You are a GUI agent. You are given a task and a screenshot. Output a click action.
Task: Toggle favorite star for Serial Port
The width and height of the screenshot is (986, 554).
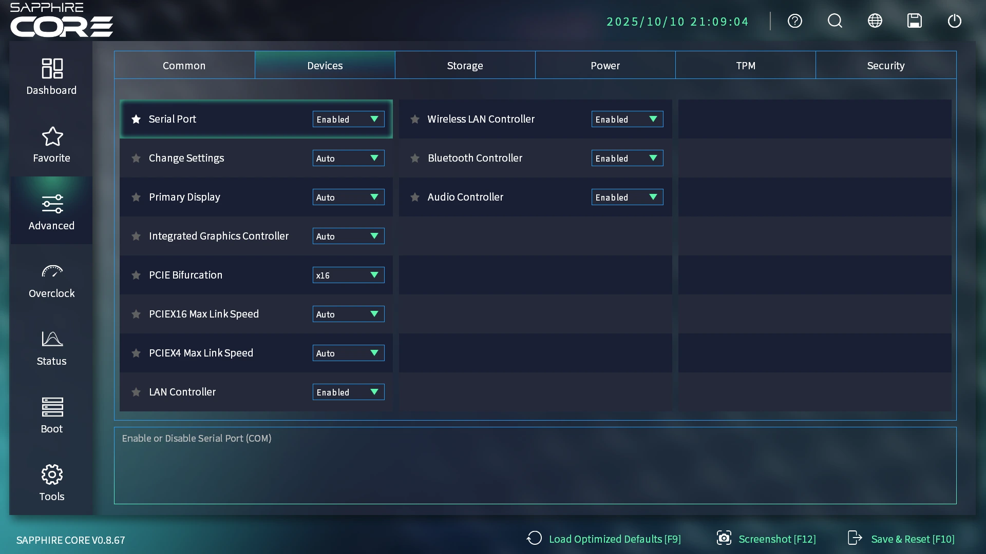click(x=136, y=119)
